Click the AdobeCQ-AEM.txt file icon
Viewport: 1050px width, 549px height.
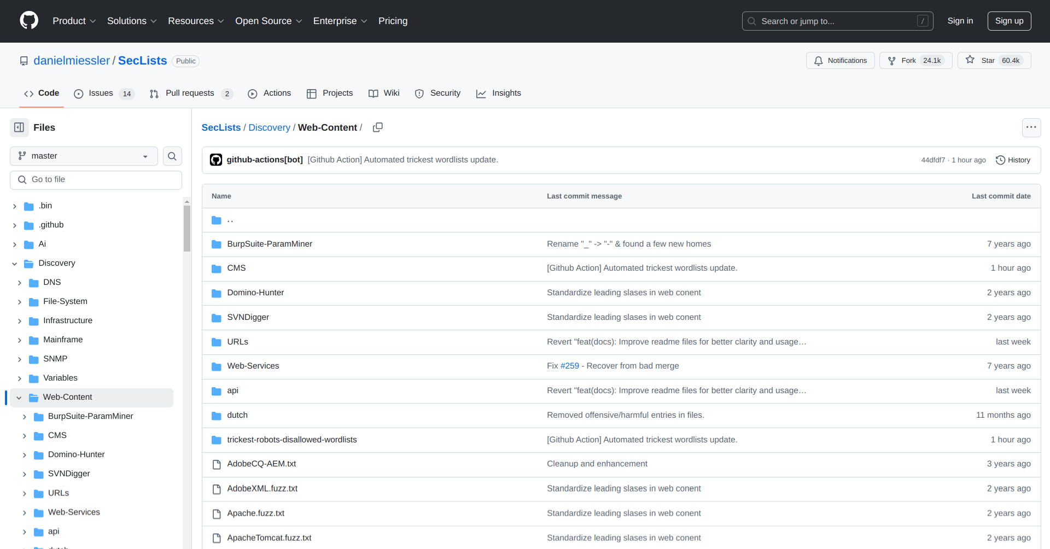coord(217,464)
